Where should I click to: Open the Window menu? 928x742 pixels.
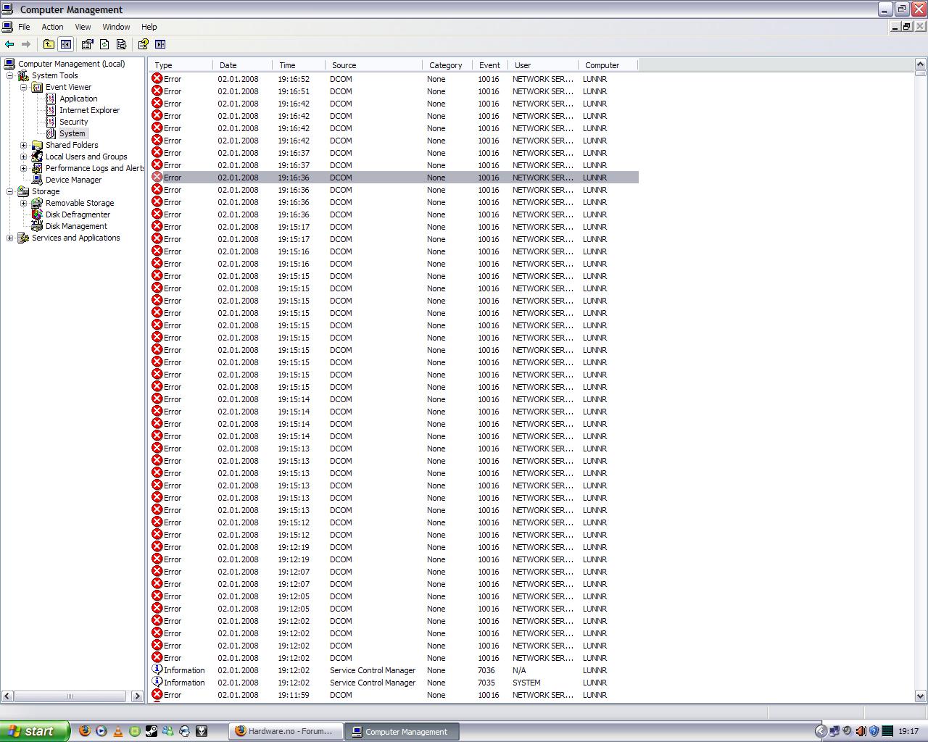point(116,27)
